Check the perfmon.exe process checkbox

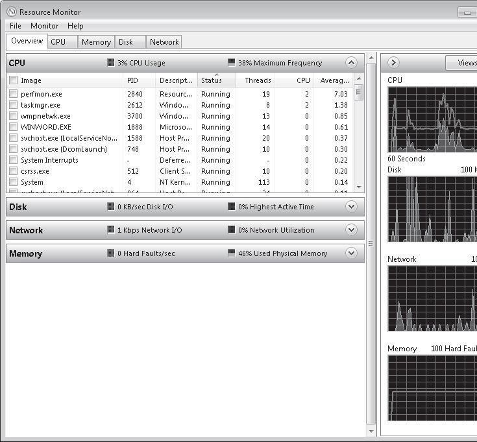[13, 94]
